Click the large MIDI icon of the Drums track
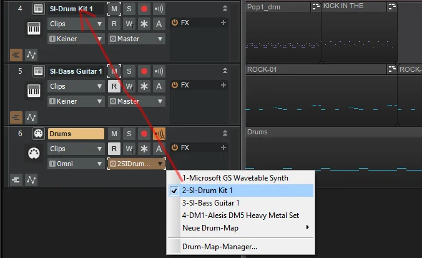 click(x=34, y=153)
